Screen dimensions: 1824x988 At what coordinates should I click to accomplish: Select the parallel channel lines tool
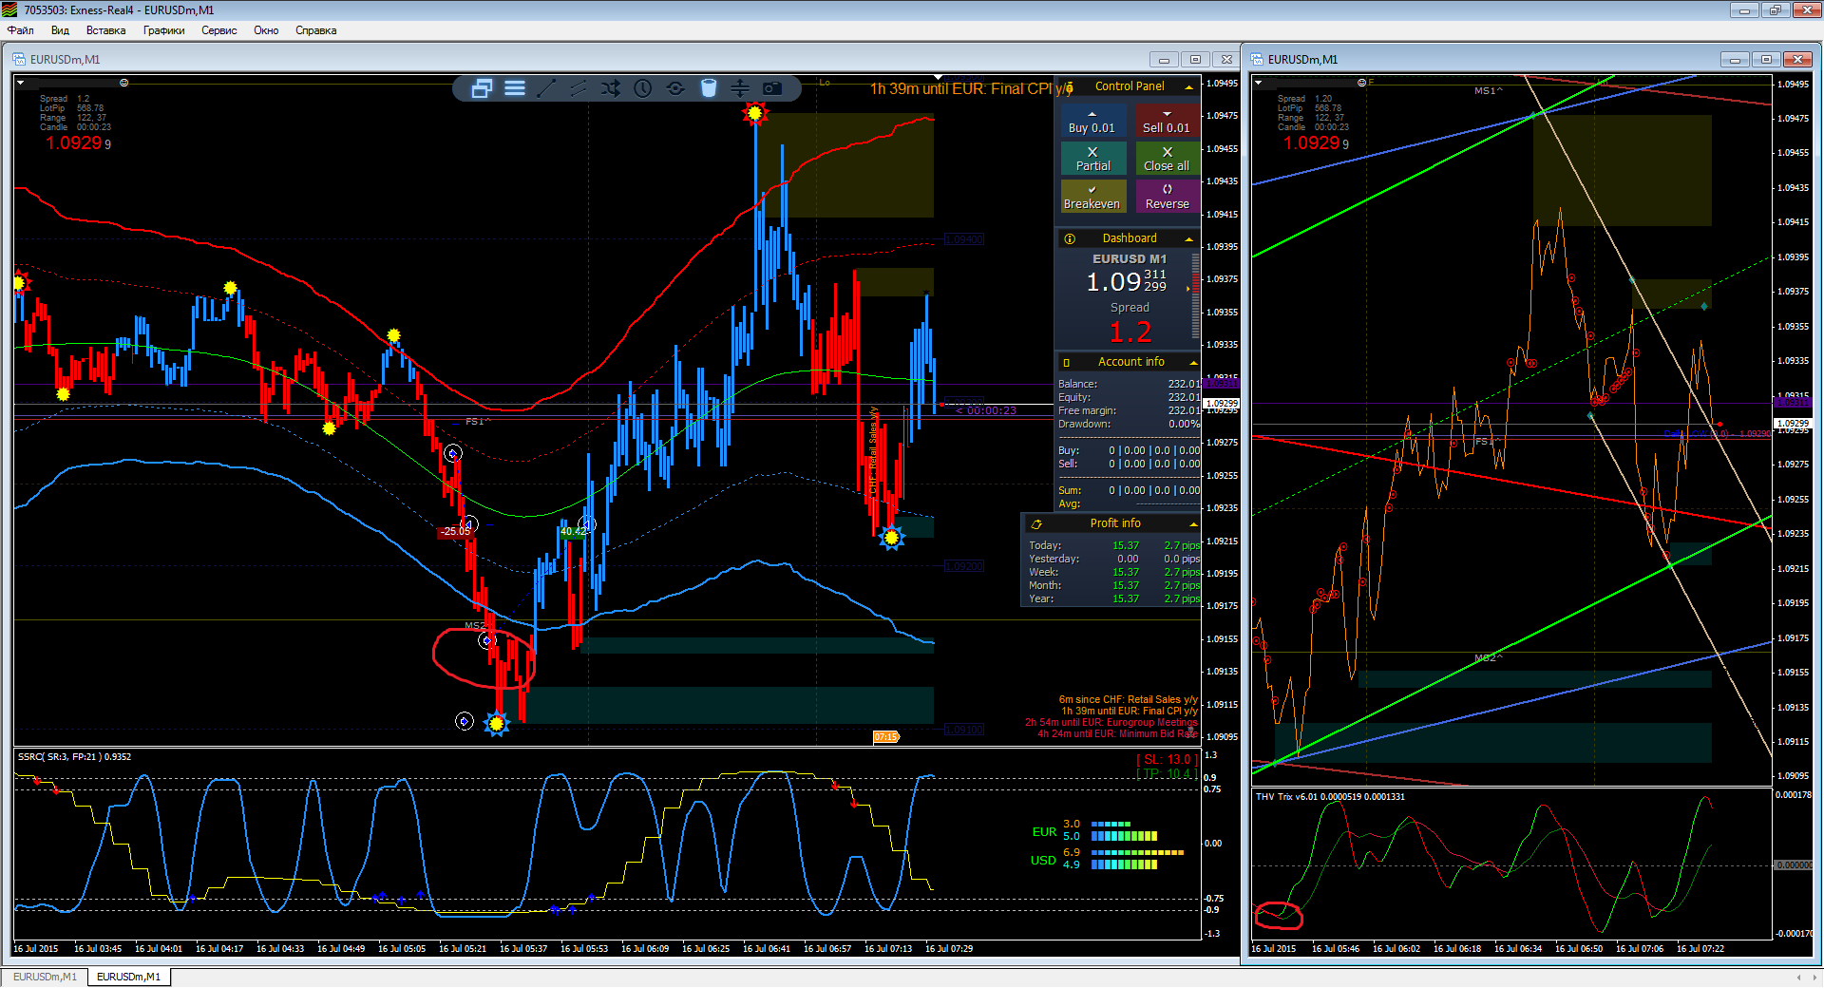(579, 88)
